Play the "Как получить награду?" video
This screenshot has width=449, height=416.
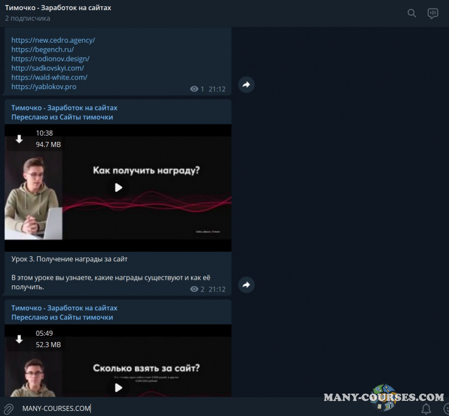[x=118, y=188]
